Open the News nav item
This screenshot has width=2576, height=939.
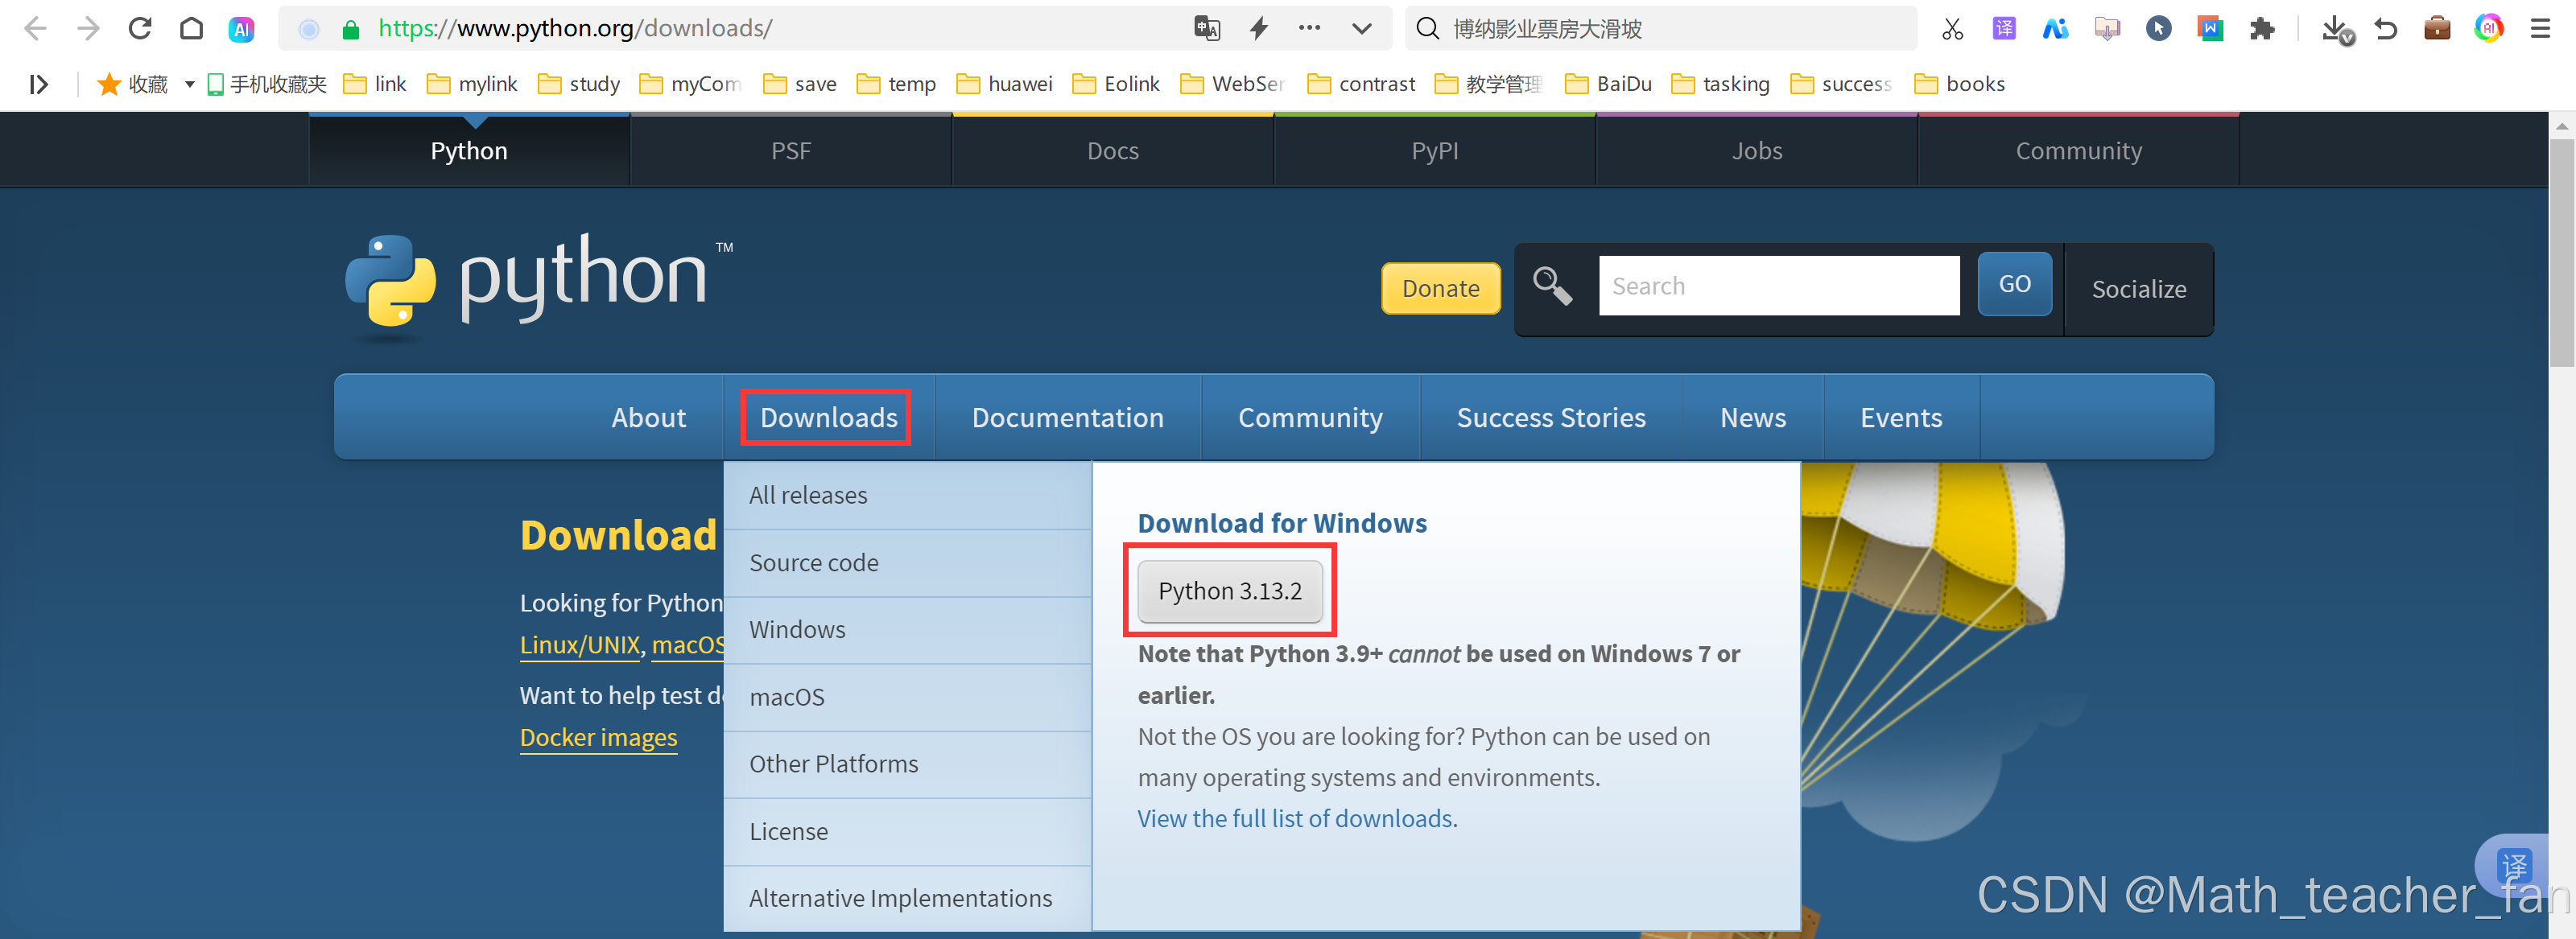click(x=1753, y=417)
